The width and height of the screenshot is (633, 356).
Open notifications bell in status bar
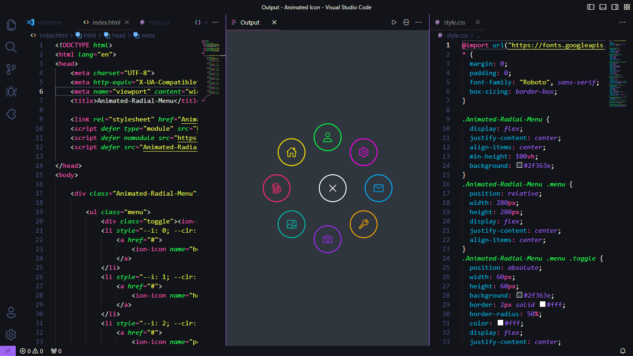tap(623, 351)
